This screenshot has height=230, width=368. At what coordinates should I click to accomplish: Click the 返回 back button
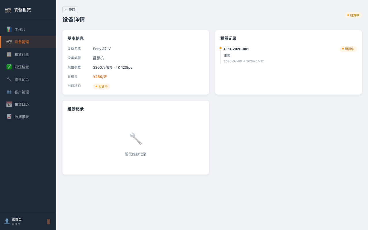[70, 9]
